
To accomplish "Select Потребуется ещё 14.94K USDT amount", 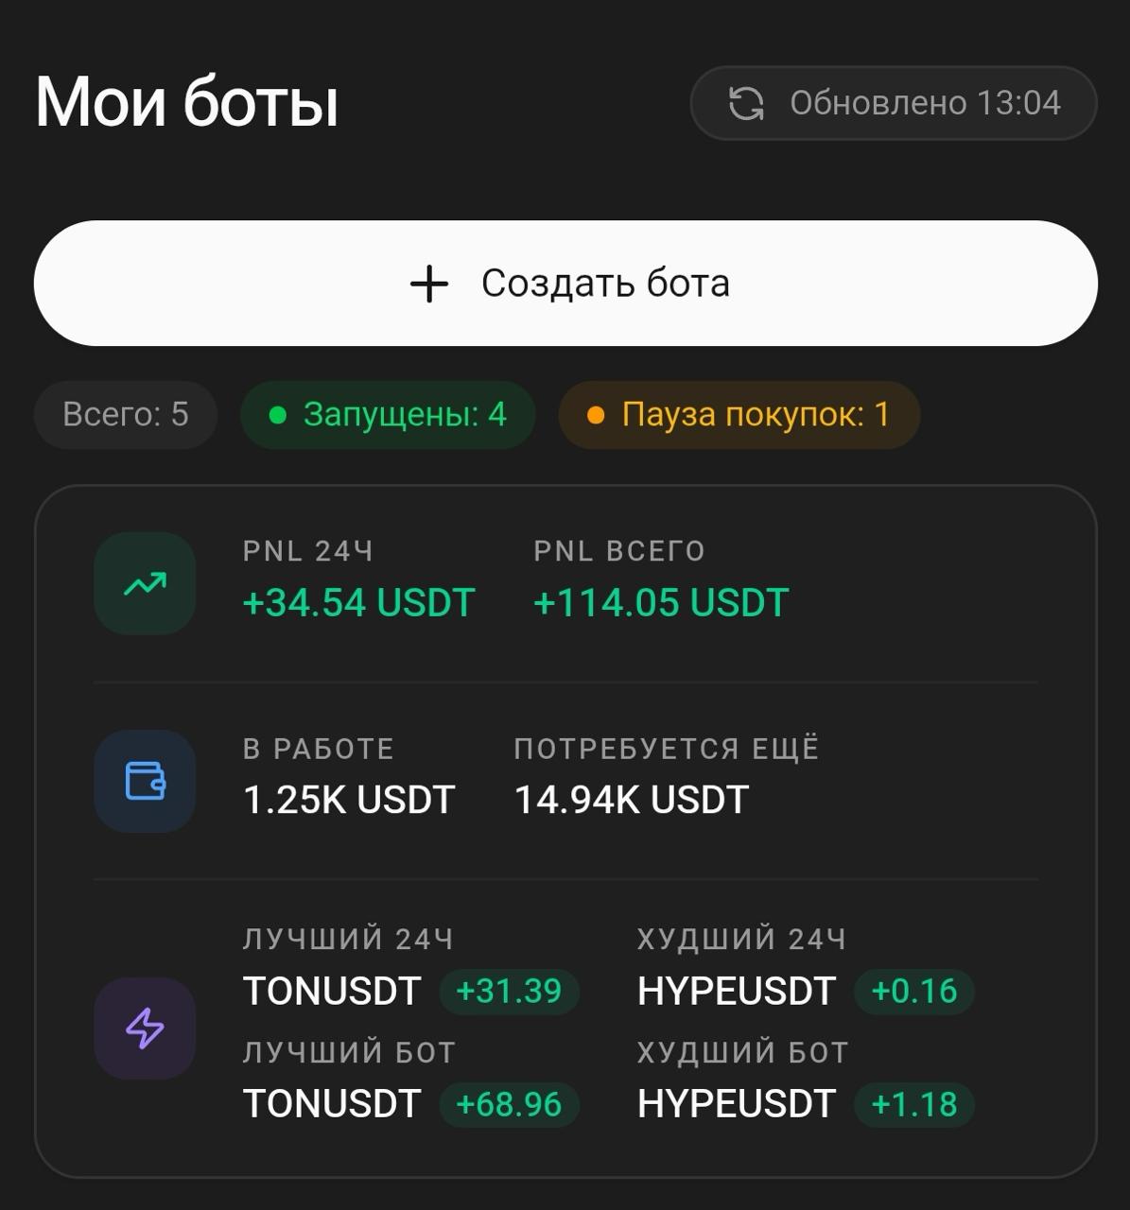I will pyautogui.click(x=632, y=800).
